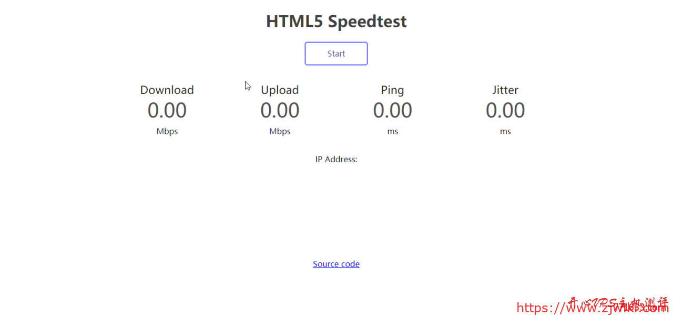The width and height of the screenshot is (673, 317).
Task: Click the red https watermark URL
Action: pos(592,308)
